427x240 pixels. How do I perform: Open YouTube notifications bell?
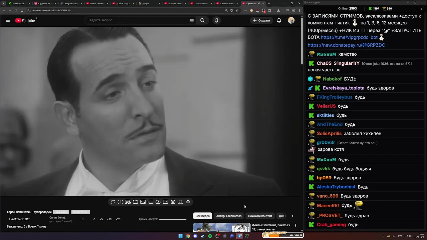coord(279,20)
